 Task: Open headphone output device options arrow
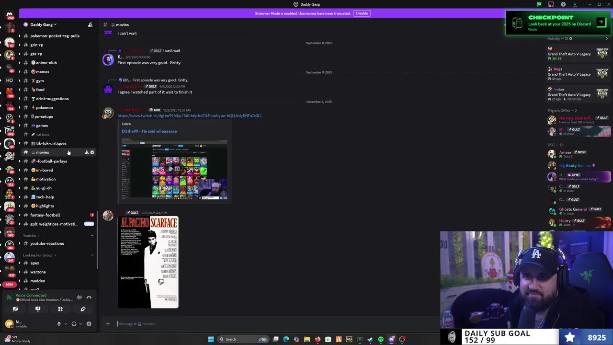80,324
